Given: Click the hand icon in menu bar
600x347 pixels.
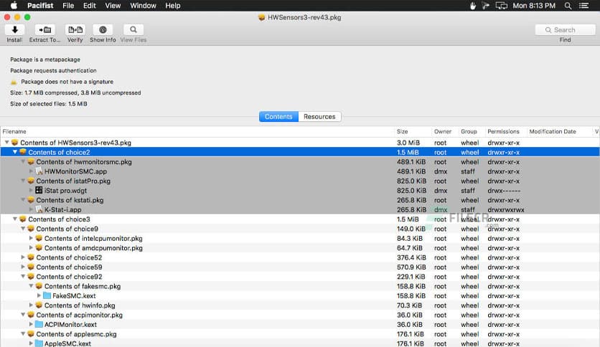Looking at the screenshot, I should click(x=472, y=6).
